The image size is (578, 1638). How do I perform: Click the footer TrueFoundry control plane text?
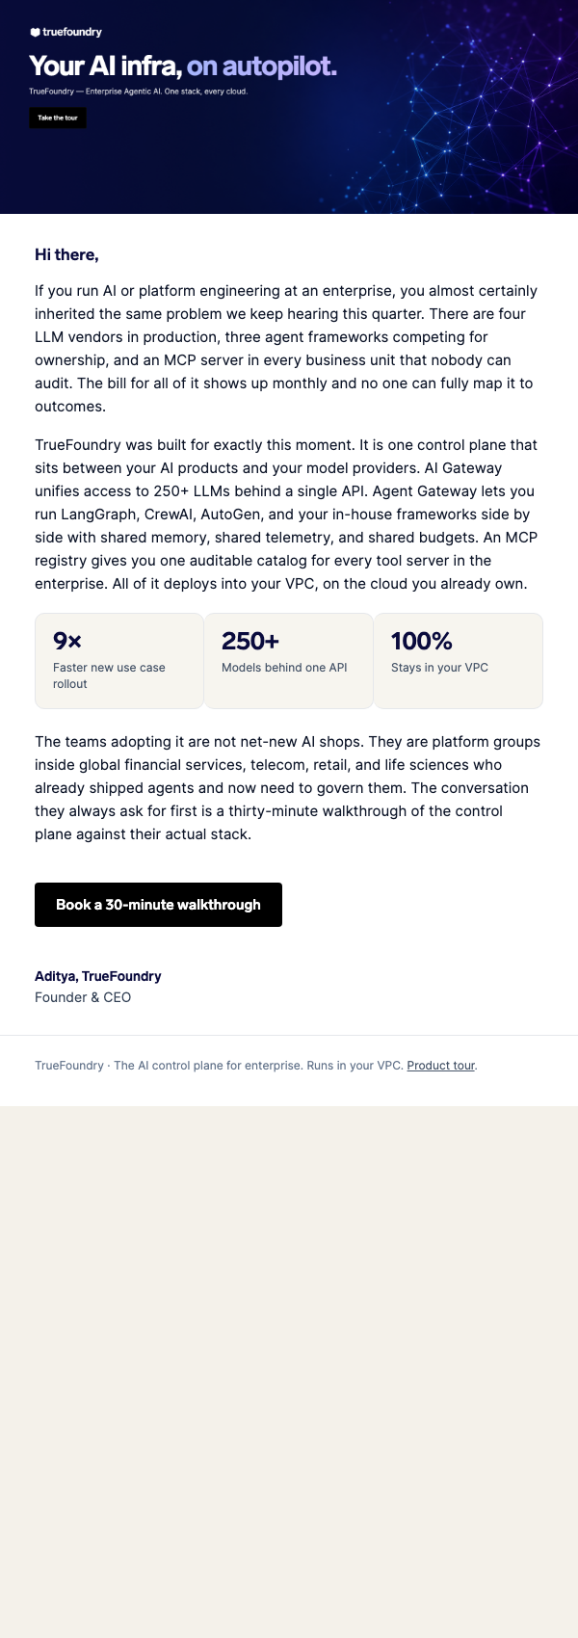pyautogui.click(x=219, y=1066)
